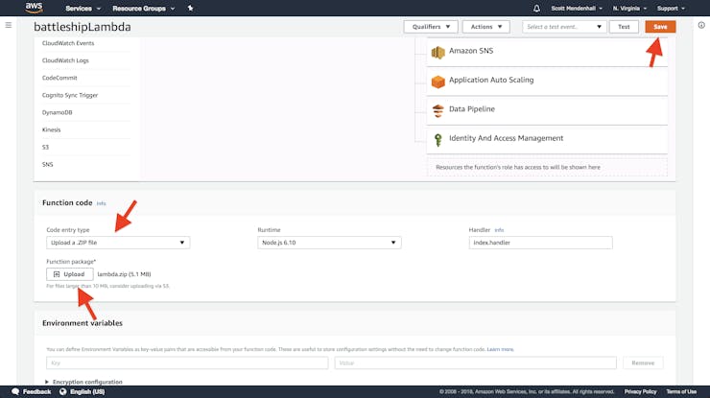Select the S3 trigger
710x398 pixels.
click(45, 147)
